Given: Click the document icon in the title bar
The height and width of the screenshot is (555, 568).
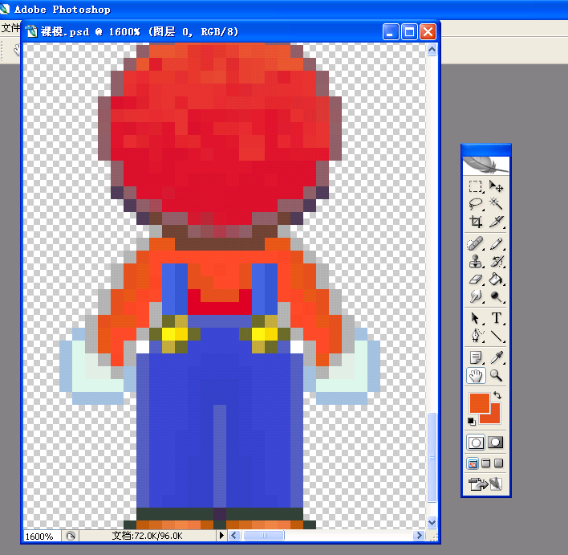Looking at the screenshot, I should pos(32,32).
